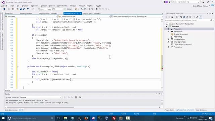Image resolution: width=215 pixels, height=121 pixels.
Task: Open the c_sahrp.frmprincipal class dropdown
Action: [84, 16]
